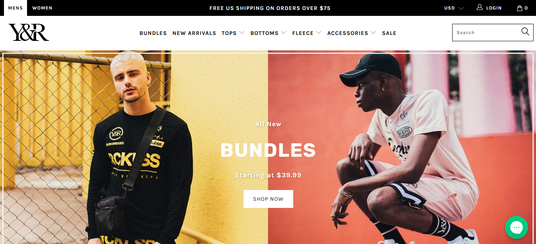The width and height of the screenshot is (536, 244).
Task: Open the green chat bubble widget
Action: [516, 227]
